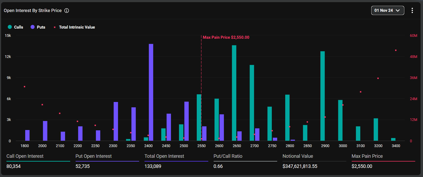Toggle the Puts series label
This screenshot has height=177, width=423.
point(41,27)
